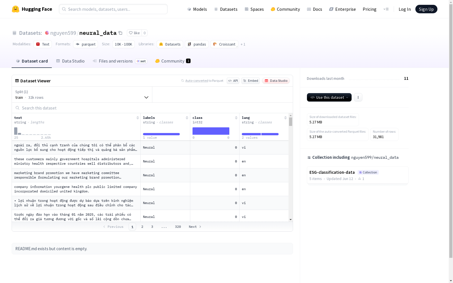Go to page 3 of the table

(x=152, y=227)
